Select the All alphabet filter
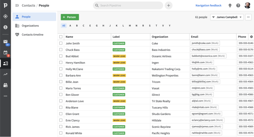 tap(64, 26)
